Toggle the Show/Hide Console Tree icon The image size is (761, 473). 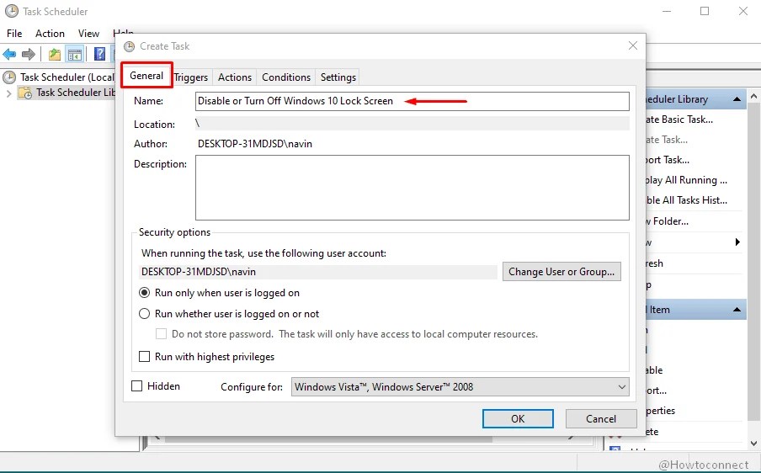tap(75, 54)
